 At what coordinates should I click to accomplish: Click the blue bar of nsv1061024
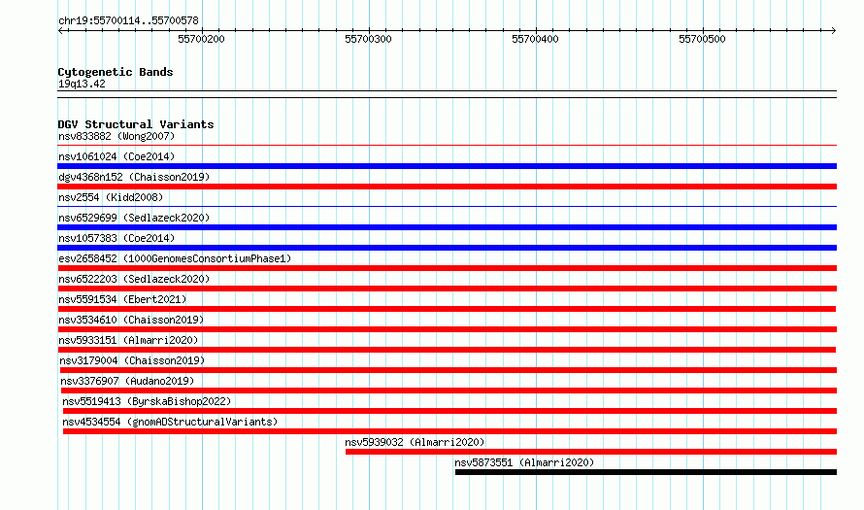[447, 166]
